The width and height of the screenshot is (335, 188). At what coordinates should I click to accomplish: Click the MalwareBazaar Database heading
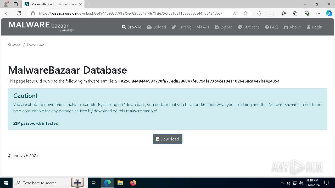tap(67, 70)
